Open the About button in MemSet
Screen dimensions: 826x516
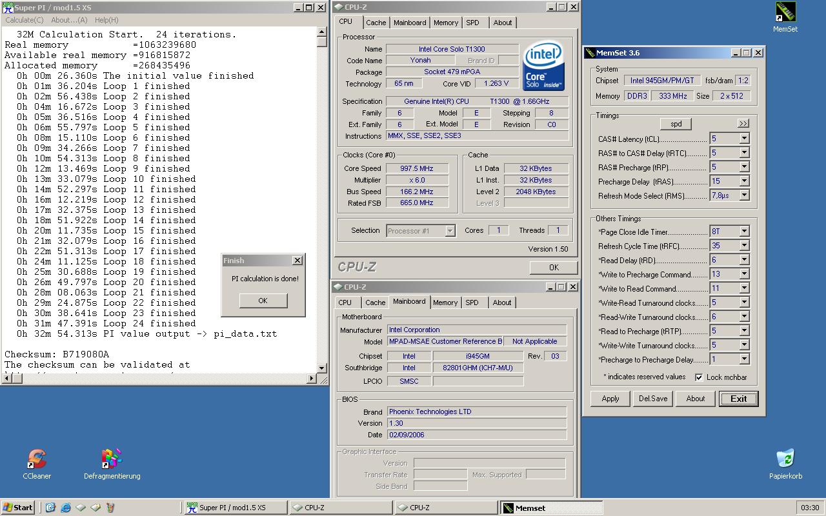696,399
